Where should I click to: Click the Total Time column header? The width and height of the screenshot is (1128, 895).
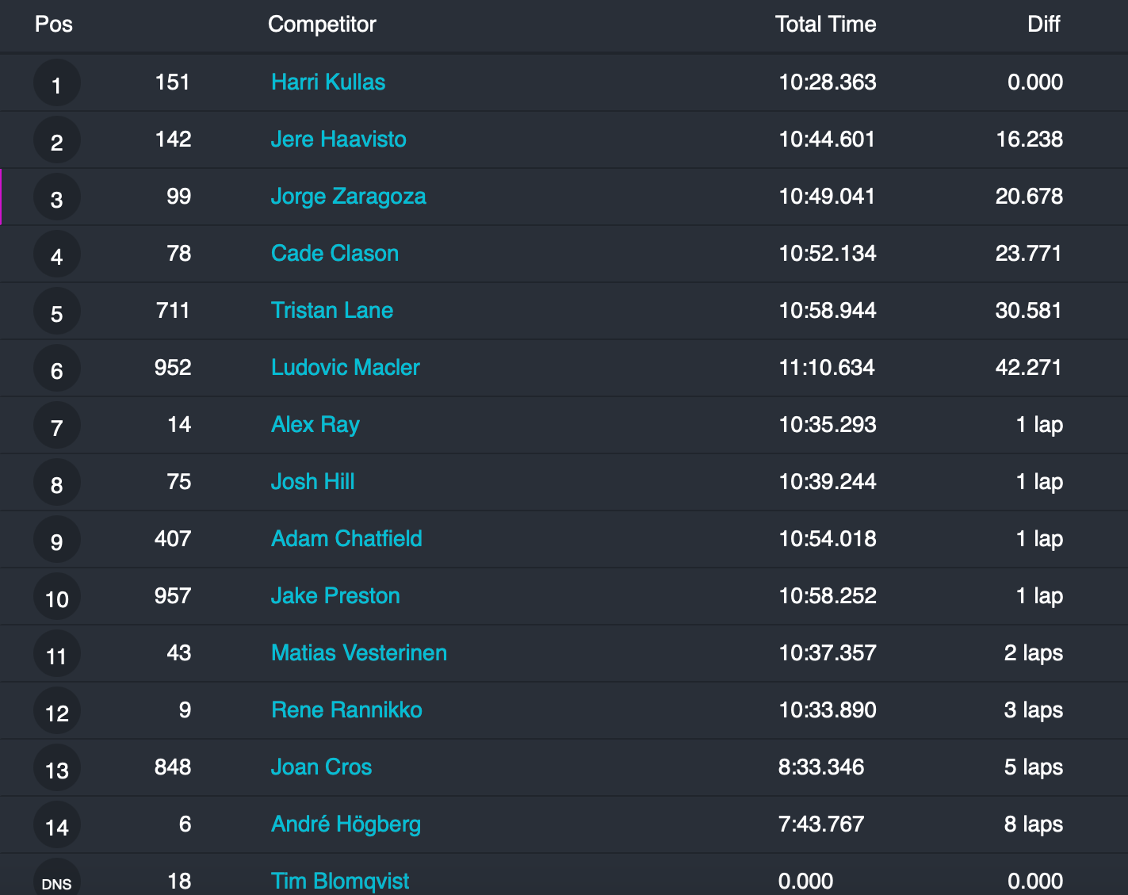tap(825, 25)
